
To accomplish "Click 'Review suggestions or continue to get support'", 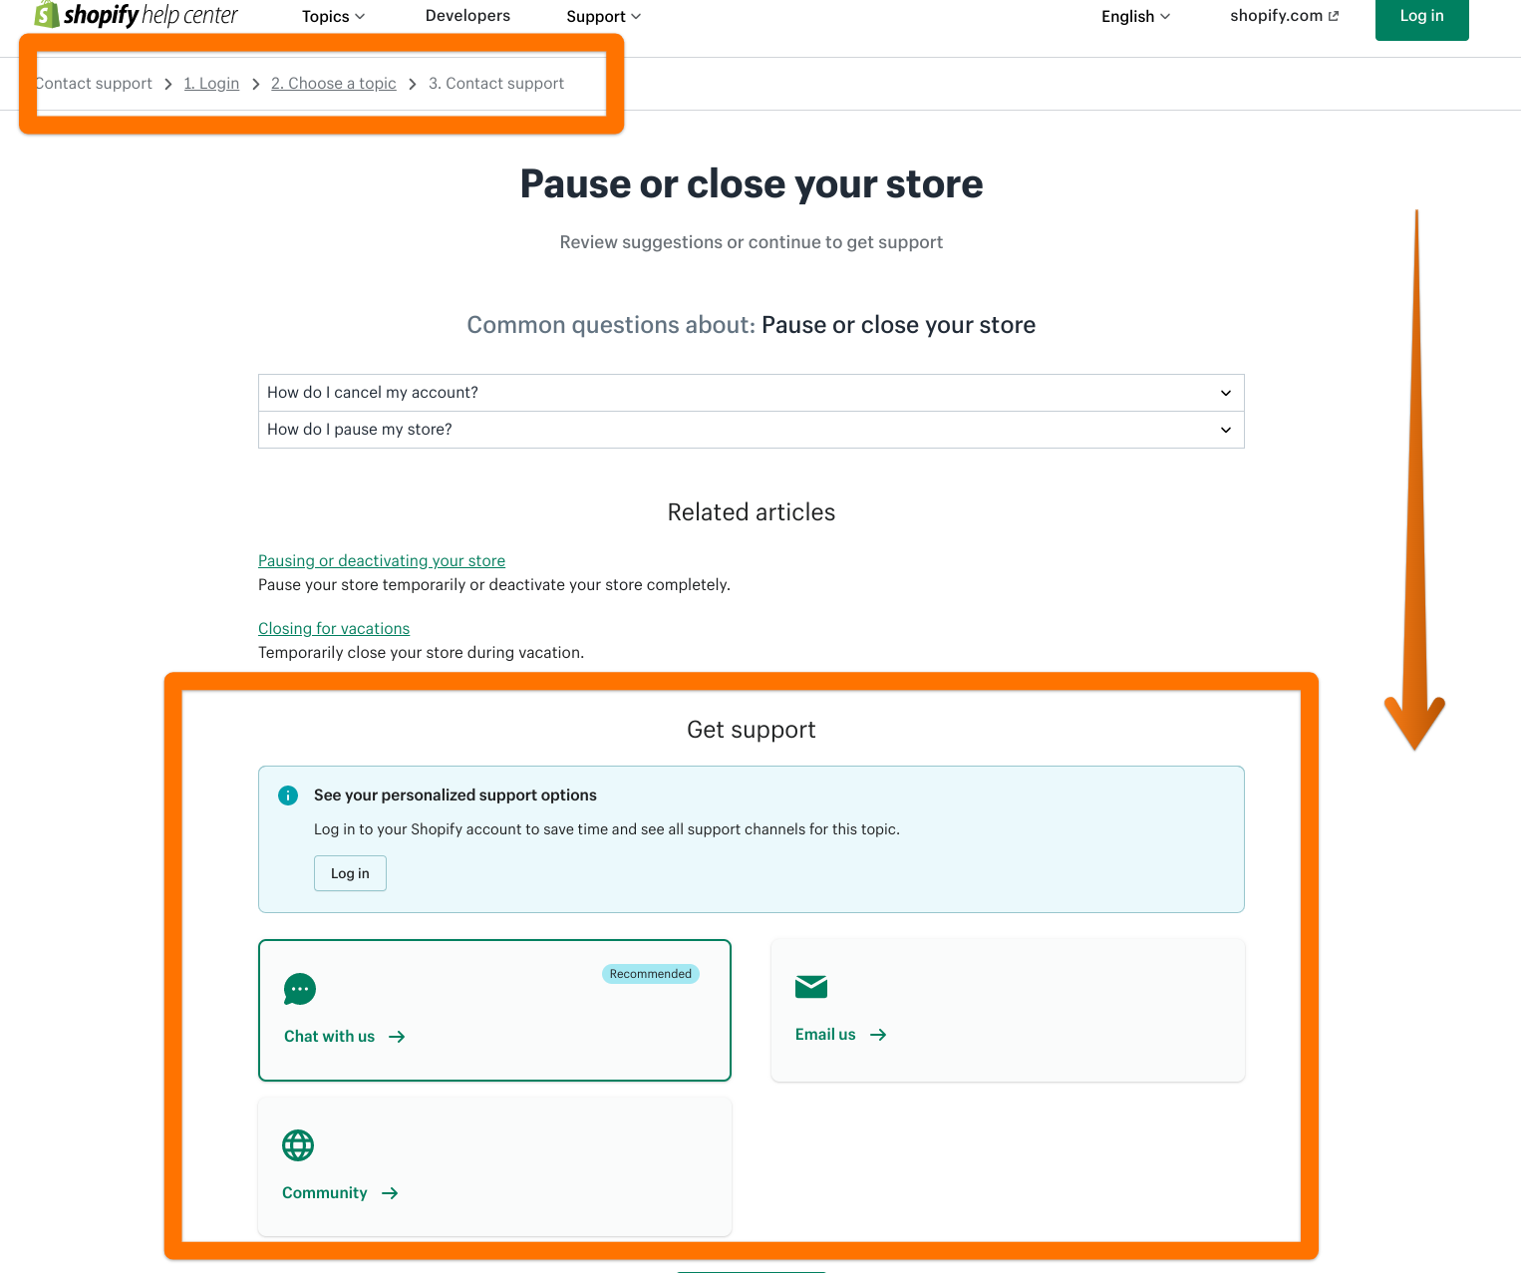I will coord(752,242).
